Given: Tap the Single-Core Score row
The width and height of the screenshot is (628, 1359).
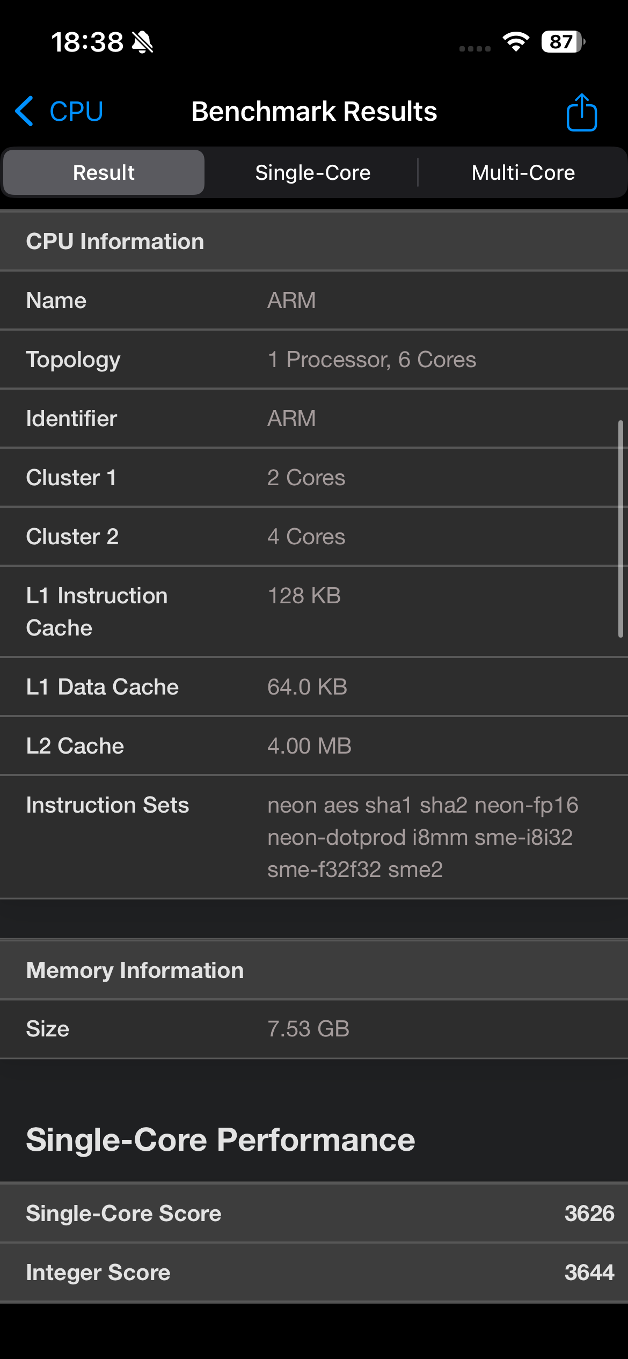Looking at the screenshot, I should (314, 1213).
